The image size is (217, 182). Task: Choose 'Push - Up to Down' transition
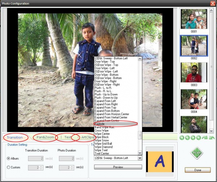(x=116, y=94)
